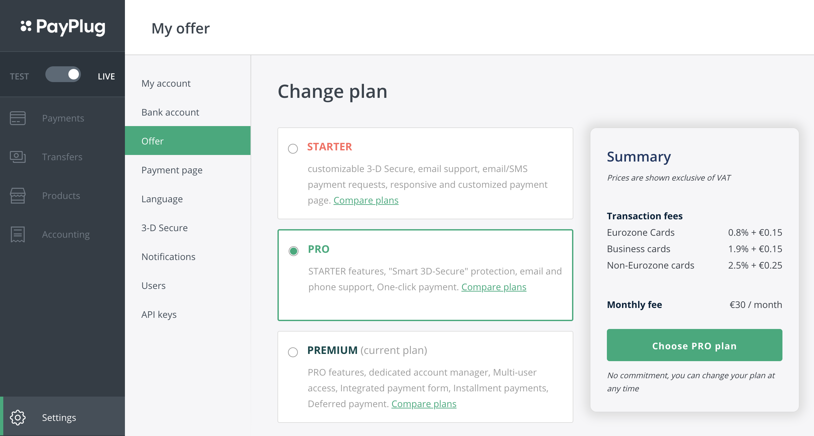The width and height of the screenshot is (814, 436).
Task: Open the Payments card icon
Action: click(x=18, y=118)
